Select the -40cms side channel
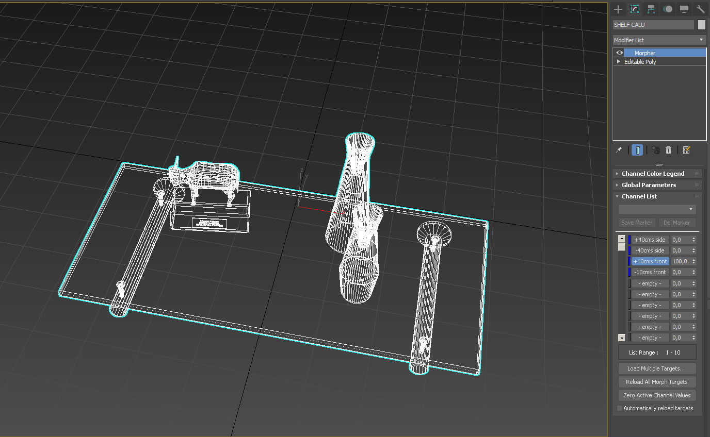Screen dimensions: 710x437 point(650,250)
